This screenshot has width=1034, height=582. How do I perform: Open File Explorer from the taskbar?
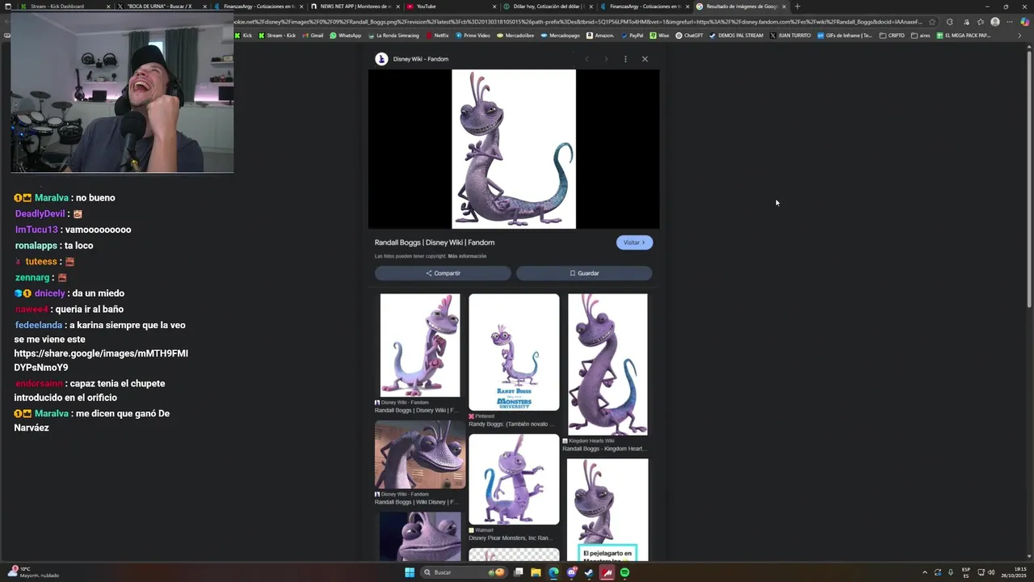tap(536, 572)
